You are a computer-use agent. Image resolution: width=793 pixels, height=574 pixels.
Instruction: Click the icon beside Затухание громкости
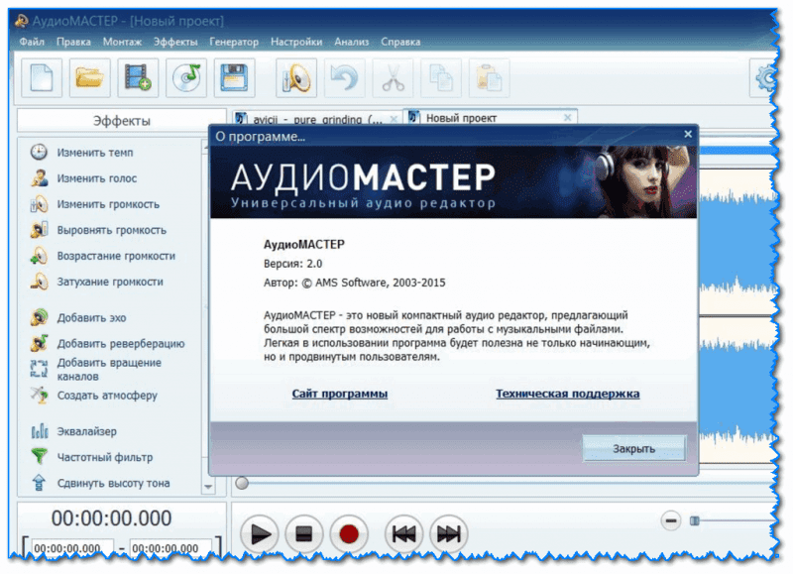coord(39,282)
